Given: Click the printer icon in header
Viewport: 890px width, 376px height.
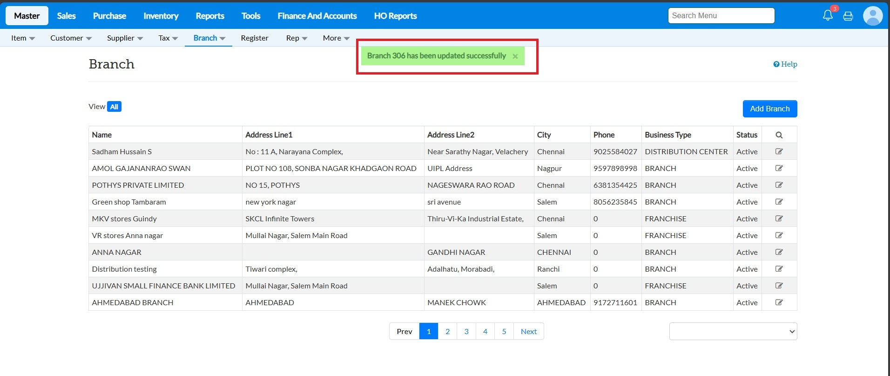Looking at the screenshot, I should click(848, 16).
